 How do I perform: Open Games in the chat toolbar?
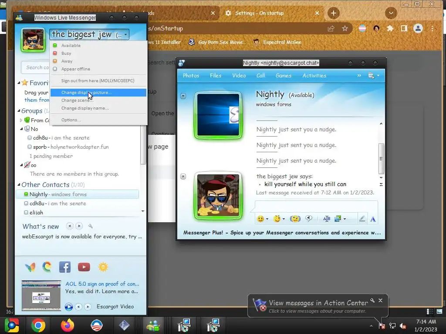(283, 76)
